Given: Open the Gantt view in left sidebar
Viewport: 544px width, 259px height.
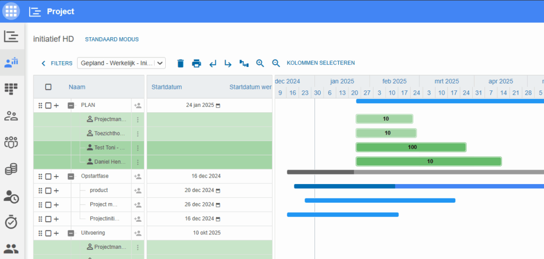Looking at the screenshot, I should point(11,36).
